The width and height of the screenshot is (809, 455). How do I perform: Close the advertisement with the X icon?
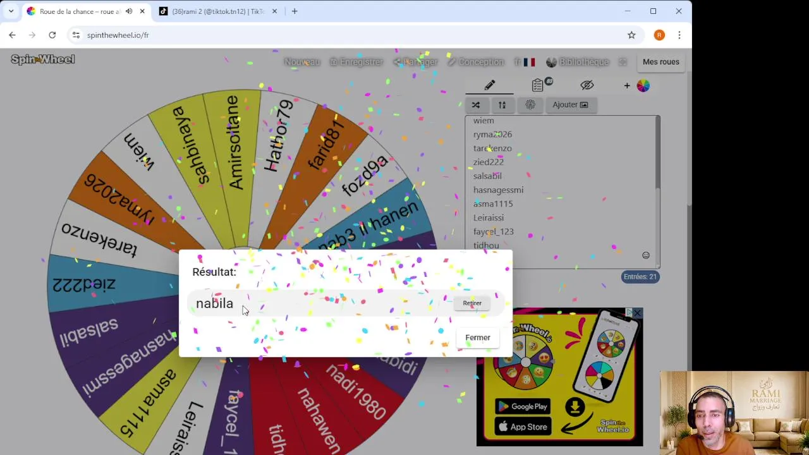pos(637,313)
